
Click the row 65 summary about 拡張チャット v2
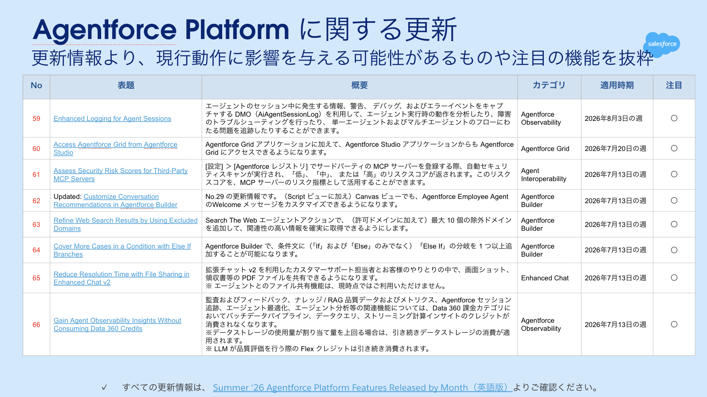point(358,278)
